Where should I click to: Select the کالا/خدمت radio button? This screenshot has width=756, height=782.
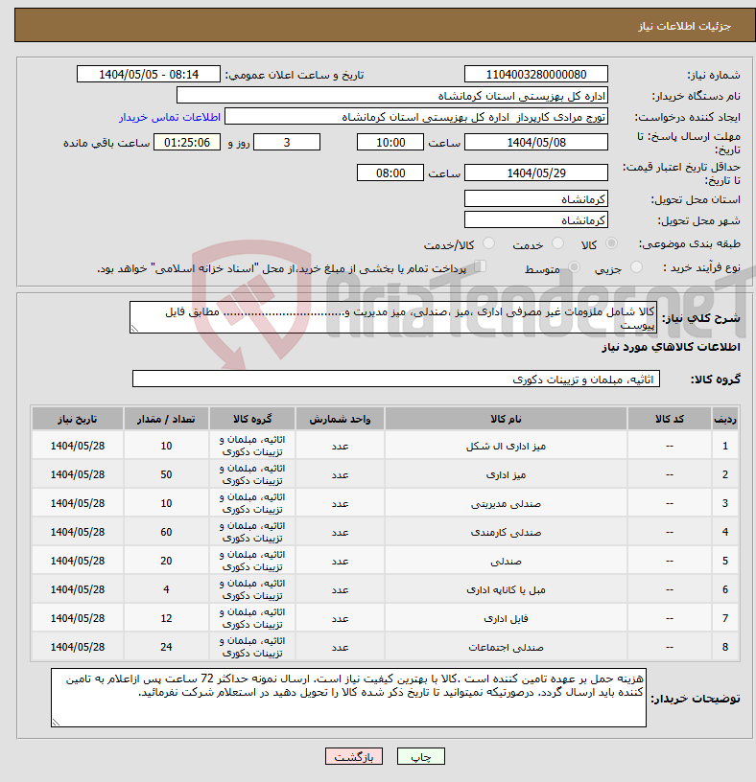(488, 243)
